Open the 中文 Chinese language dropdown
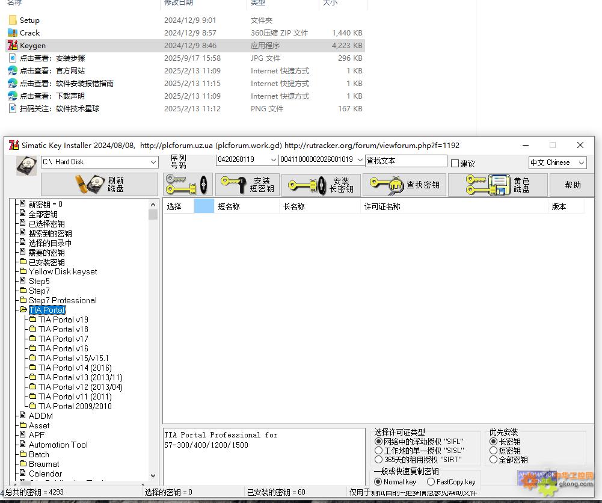The image size is (602, 503). [580, 162]
